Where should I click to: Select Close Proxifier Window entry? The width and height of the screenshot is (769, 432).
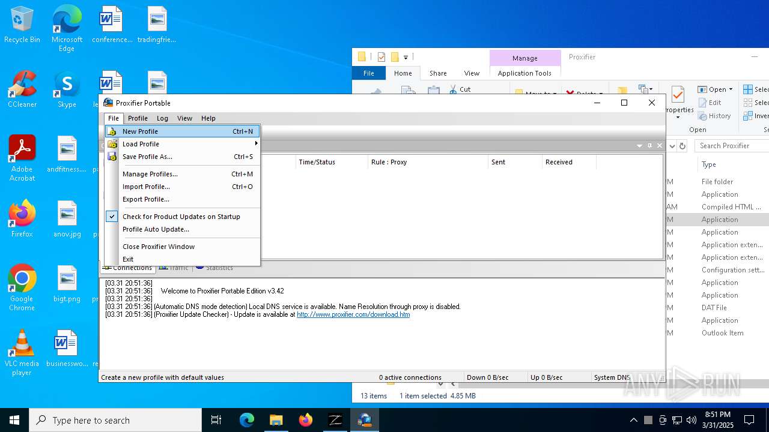tap(183, 247)
